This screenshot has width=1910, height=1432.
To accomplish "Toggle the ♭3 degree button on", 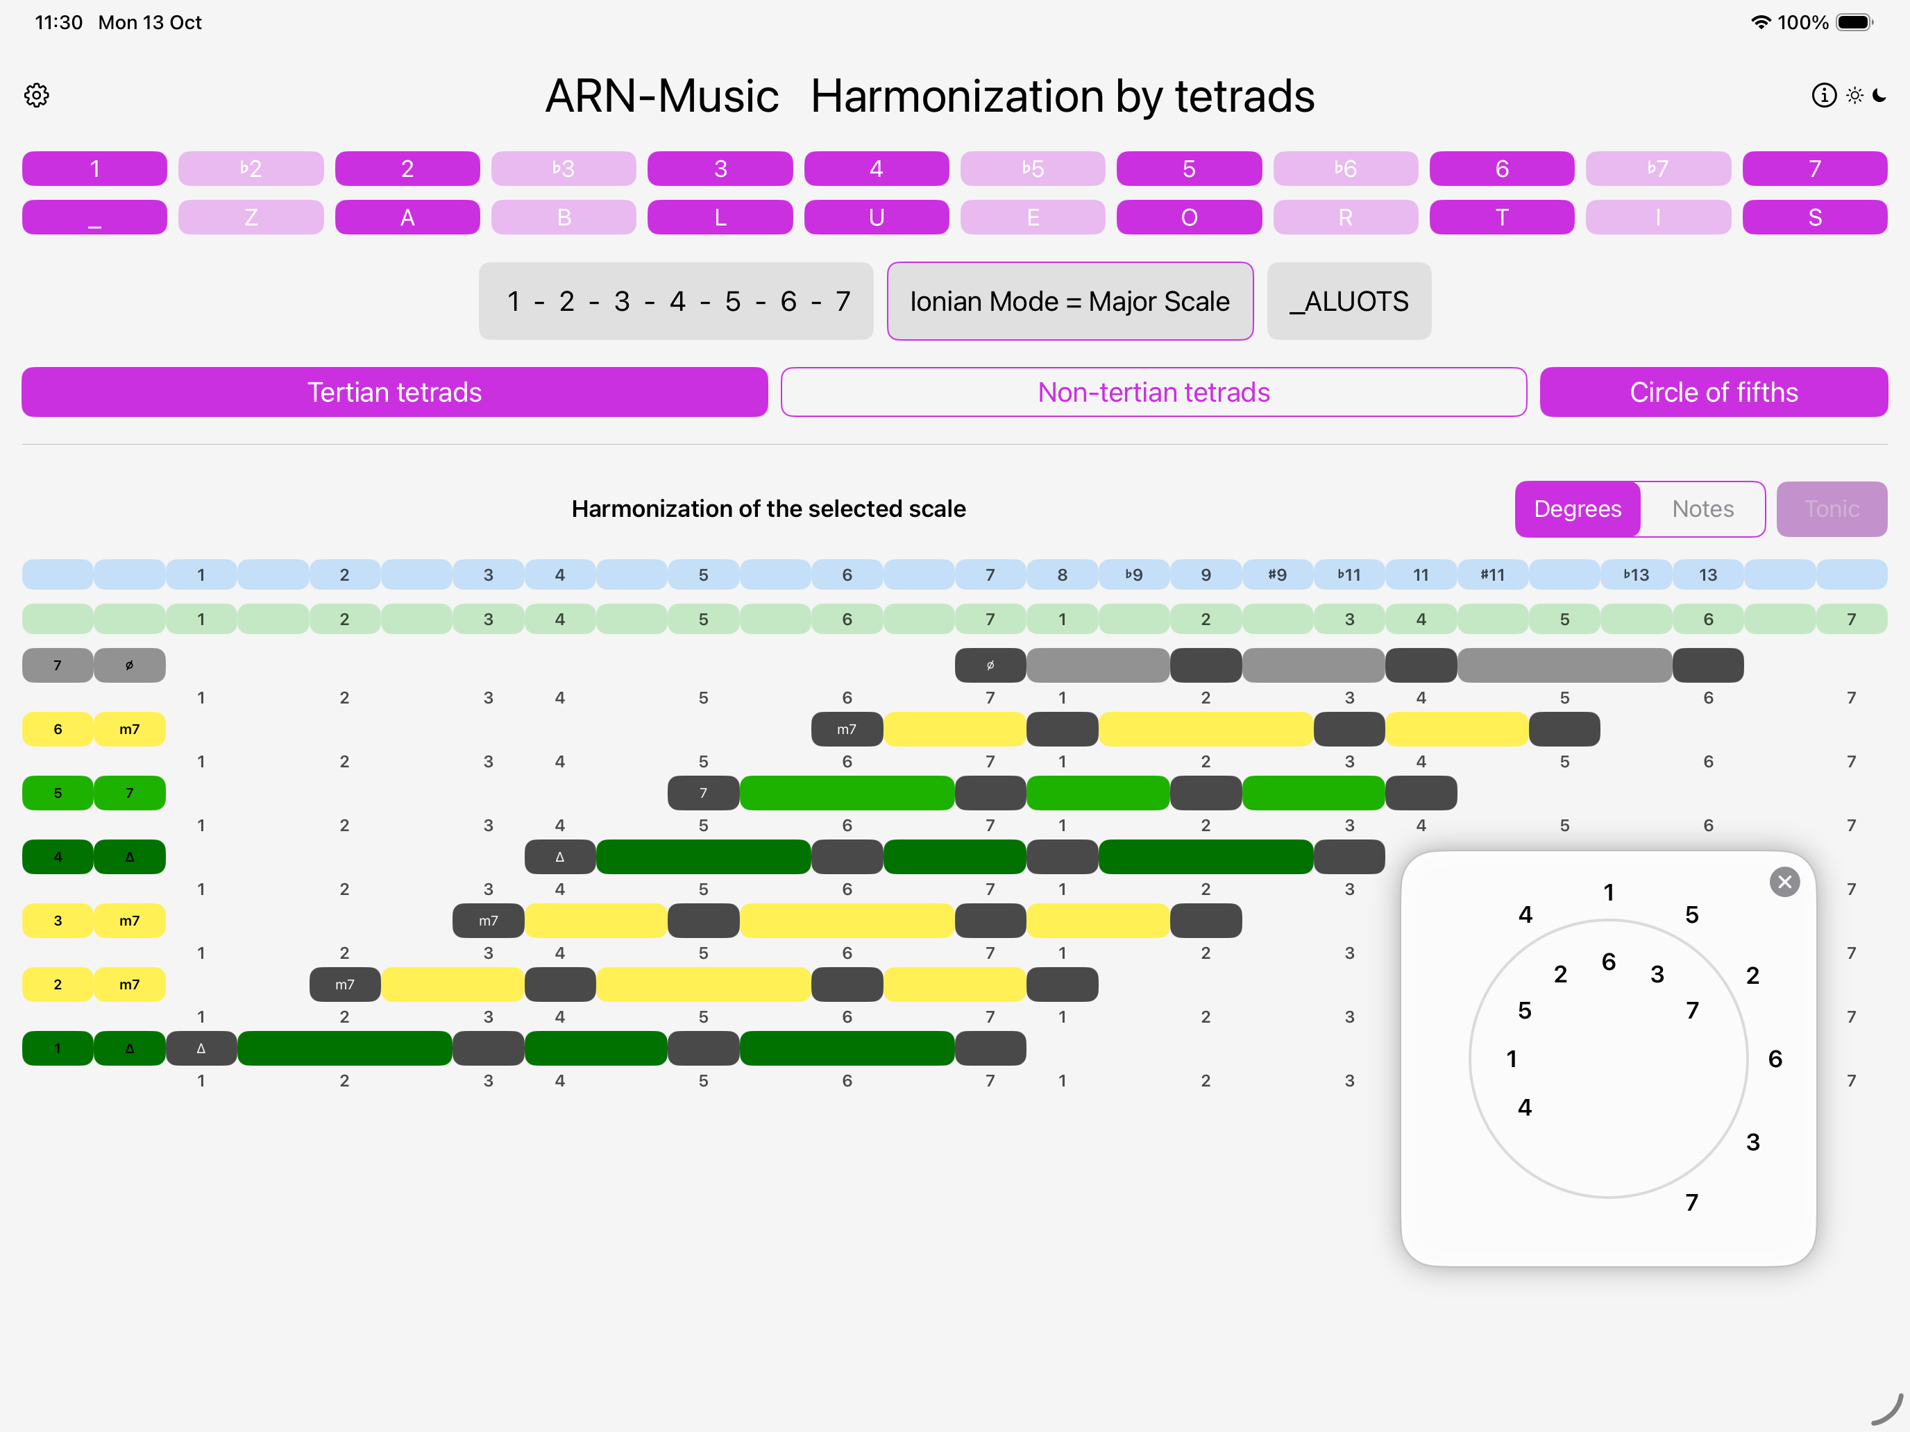I will click(563, 169).
